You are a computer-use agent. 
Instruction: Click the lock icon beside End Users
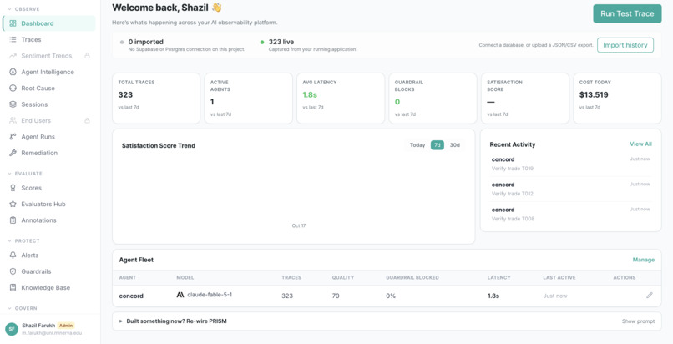pyautogui.click(x=87, y=120)
